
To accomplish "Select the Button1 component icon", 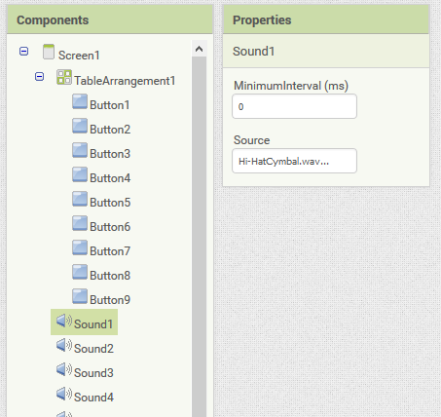I will [x=80, y=101].
